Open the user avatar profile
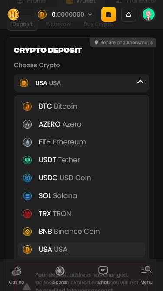The image size is (163, 291). [149, 14]
